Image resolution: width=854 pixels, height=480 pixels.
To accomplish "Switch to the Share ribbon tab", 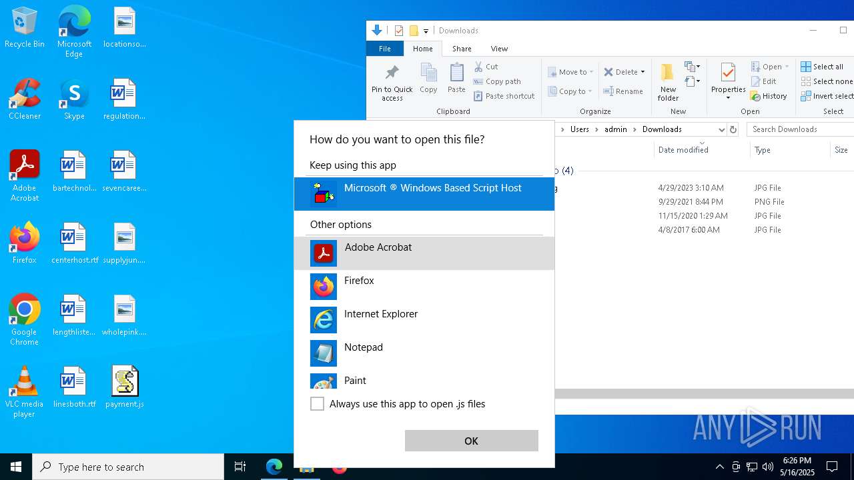I will (x=462, y=49).
